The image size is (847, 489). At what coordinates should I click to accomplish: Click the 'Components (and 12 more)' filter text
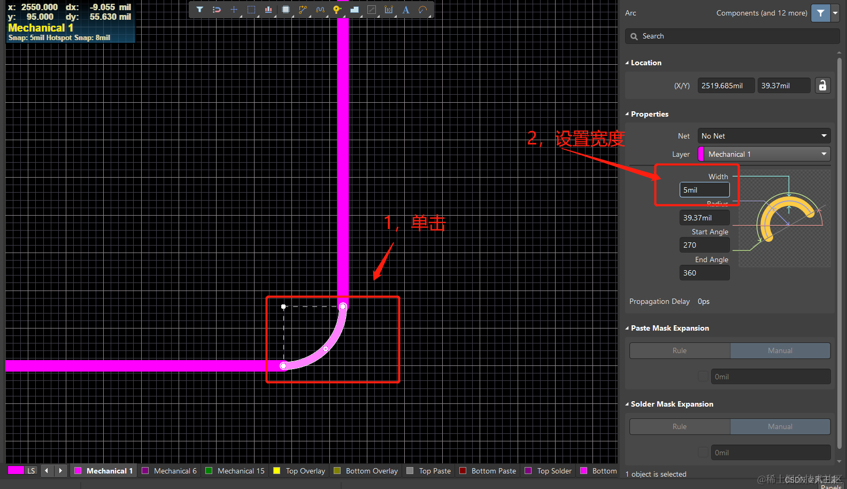(761, 13)
